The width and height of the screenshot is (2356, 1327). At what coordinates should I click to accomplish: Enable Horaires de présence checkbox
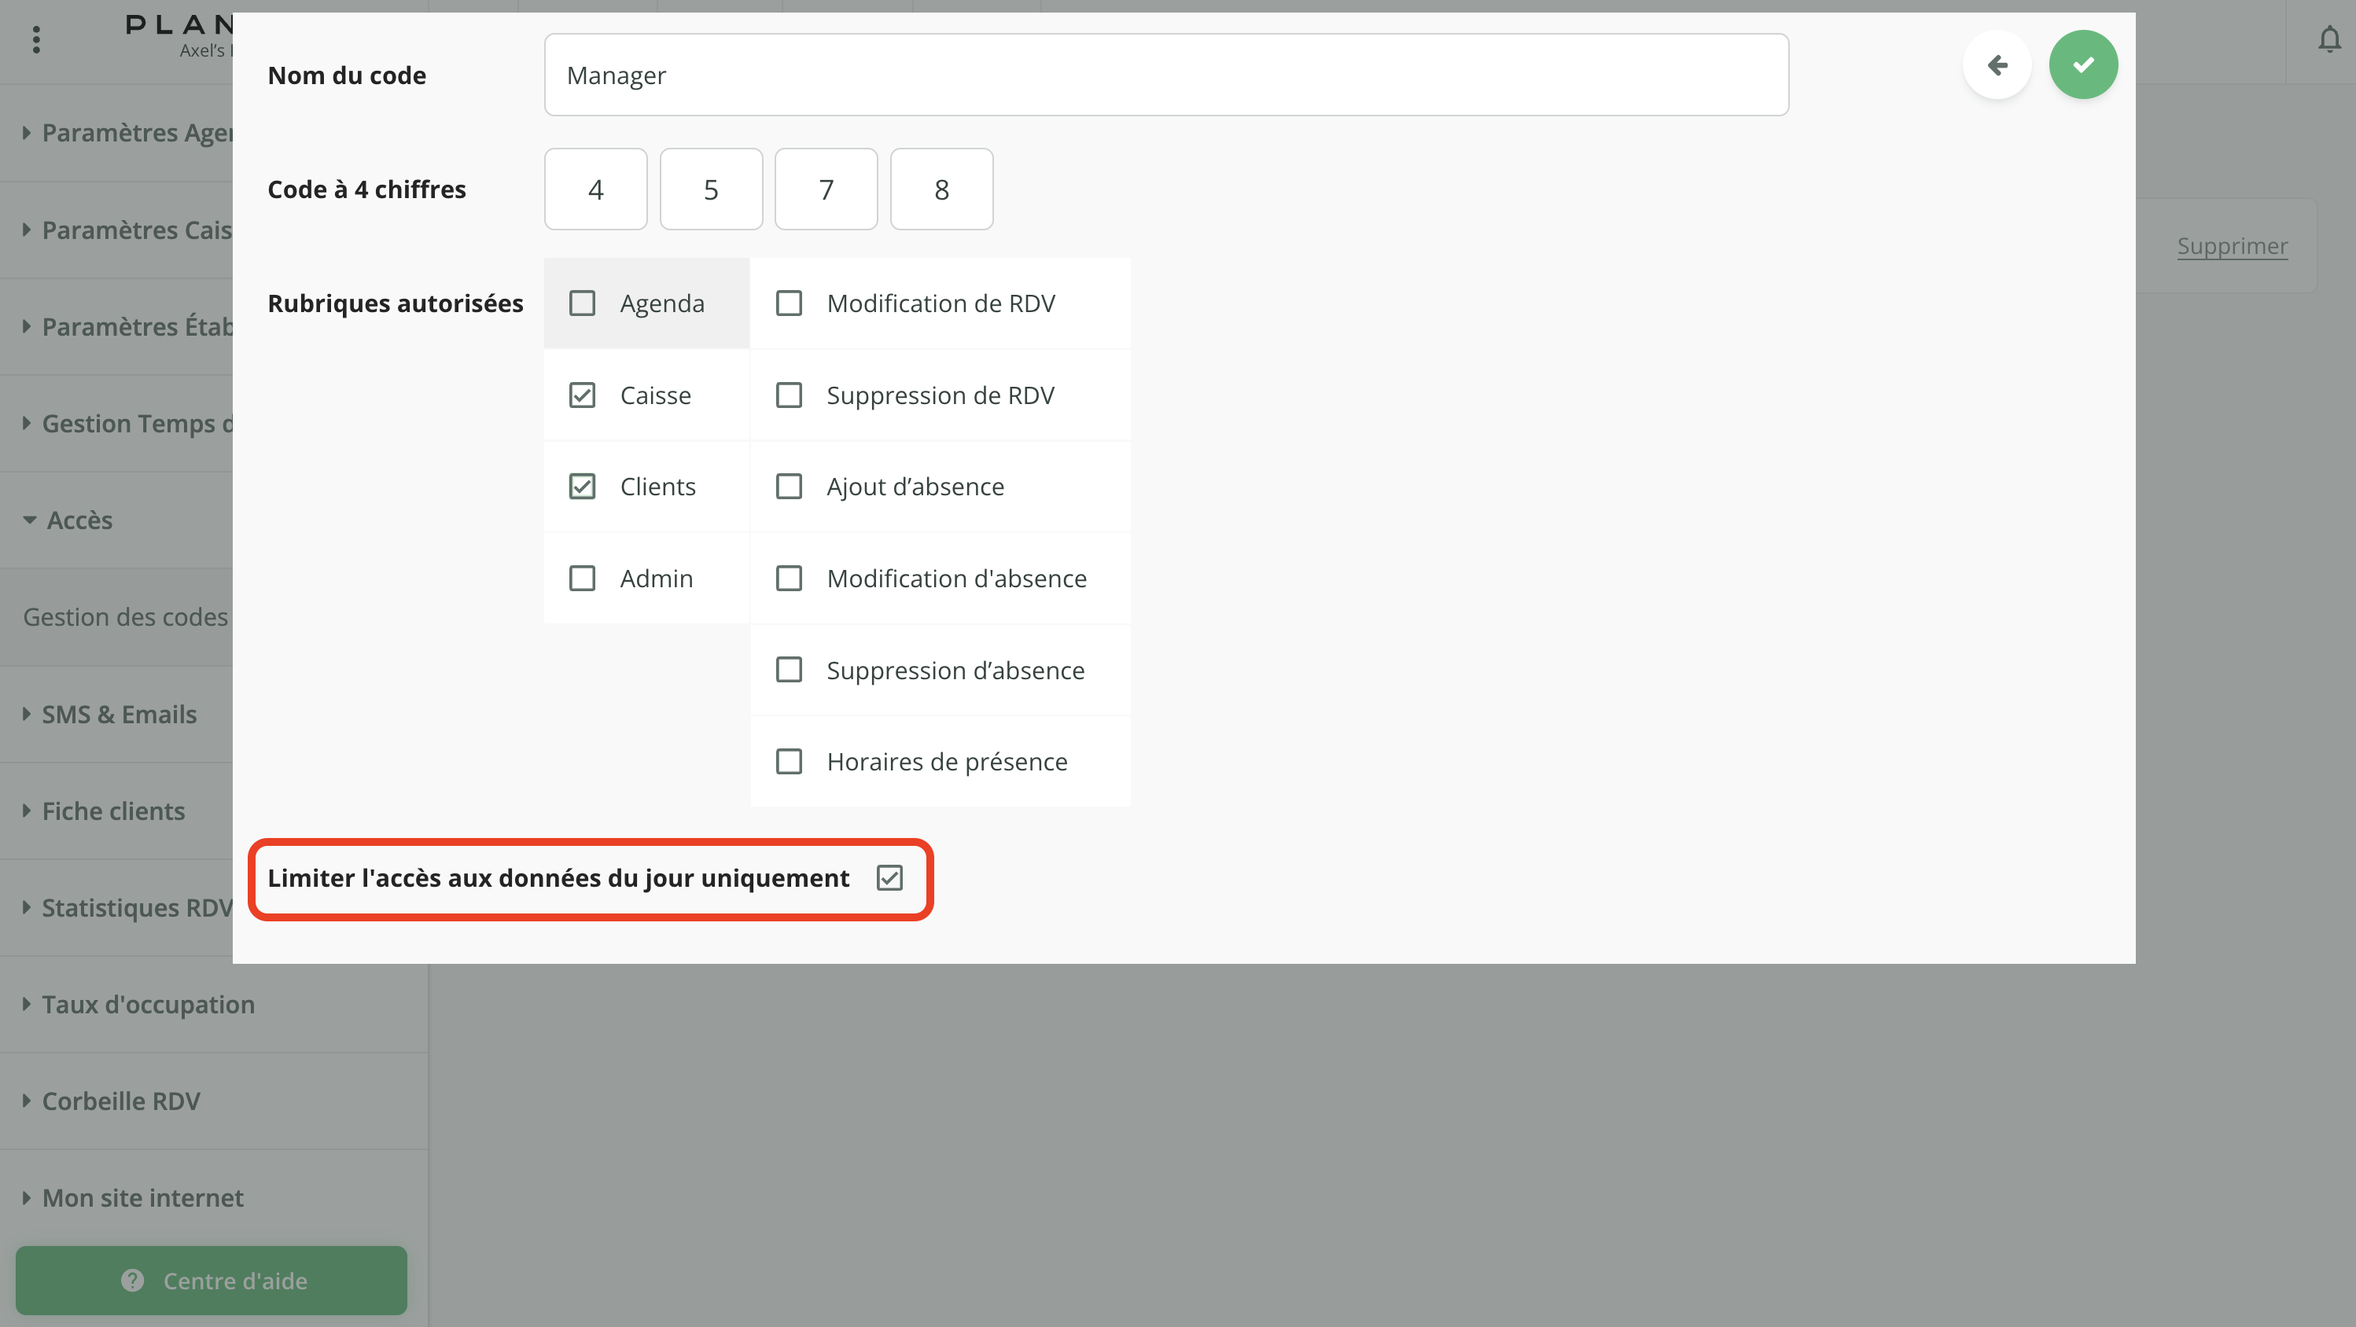coord(789,762)
